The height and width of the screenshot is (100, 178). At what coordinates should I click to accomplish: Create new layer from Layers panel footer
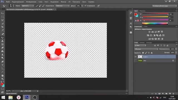170,94
